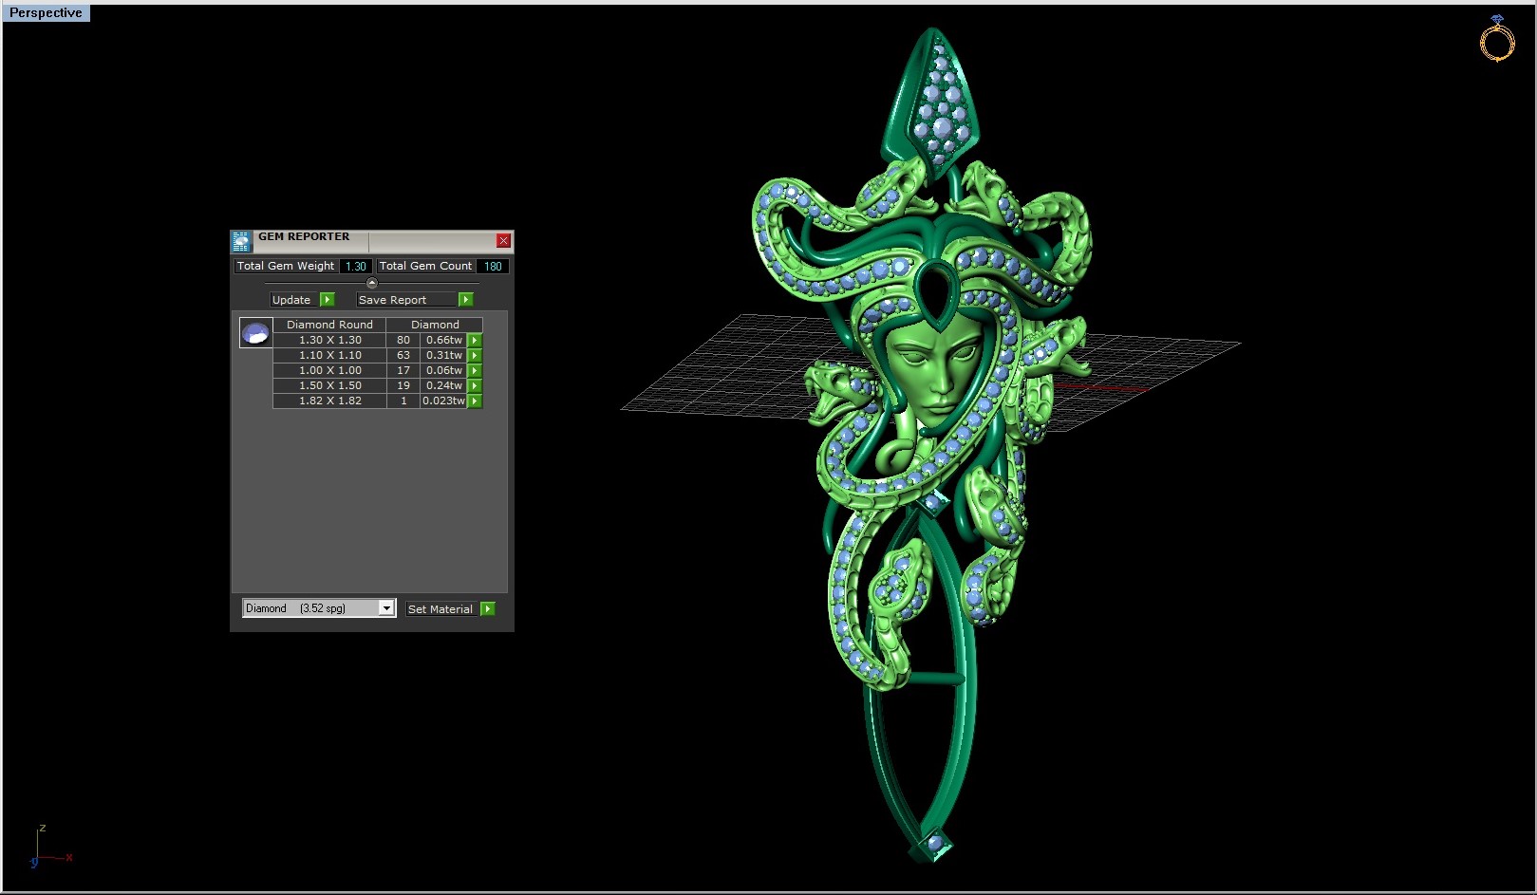Select the 1.50 X 1.50 size cell
The width and height of the screenshot is (1537, 895).
point(329,385)
